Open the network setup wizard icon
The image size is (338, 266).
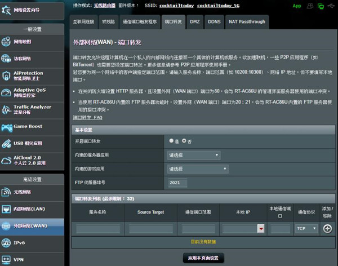coord(6,10)
